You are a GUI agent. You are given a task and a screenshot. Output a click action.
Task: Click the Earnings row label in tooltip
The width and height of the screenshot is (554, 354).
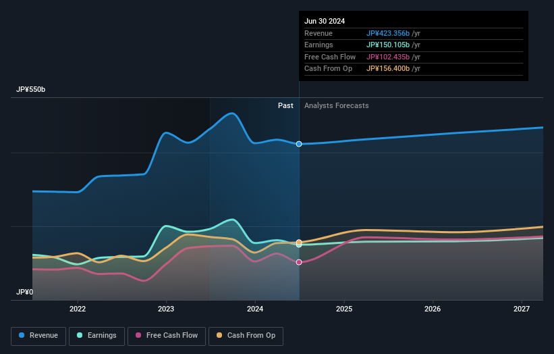coord(318,45)
